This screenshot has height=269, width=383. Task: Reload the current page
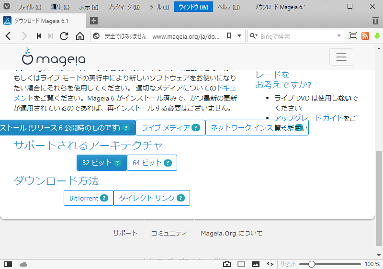click(64, 36)
